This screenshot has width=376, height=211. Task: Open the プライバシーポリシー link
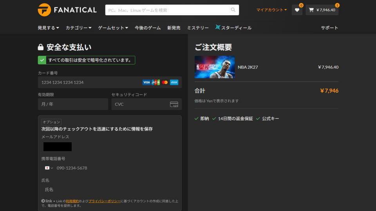(x=105, y=201)
